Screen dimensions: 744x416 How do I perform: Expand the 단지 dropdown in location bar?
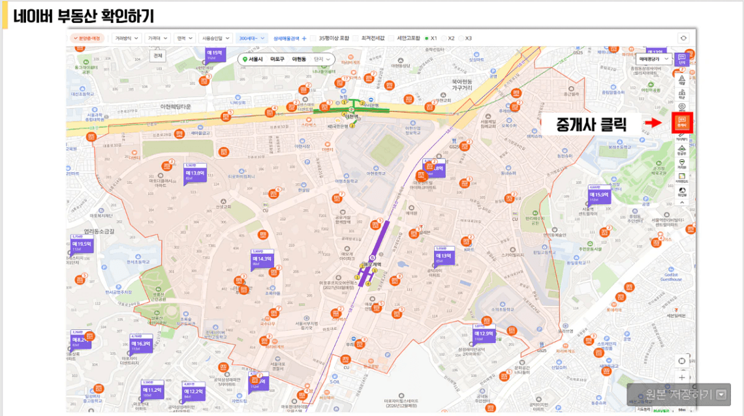322,59
